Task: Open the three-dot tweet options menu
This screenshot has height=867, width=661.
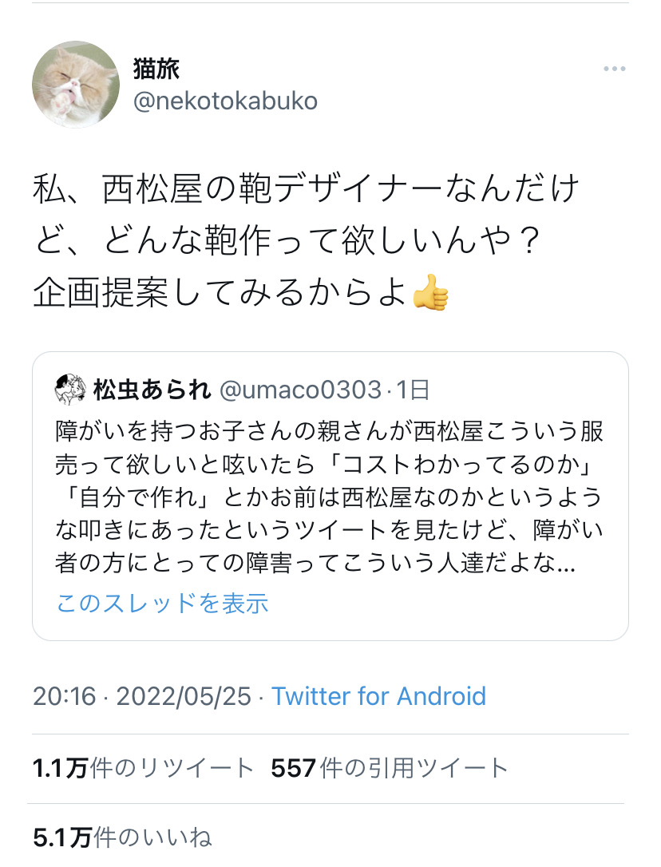Action: click(614, 69)
